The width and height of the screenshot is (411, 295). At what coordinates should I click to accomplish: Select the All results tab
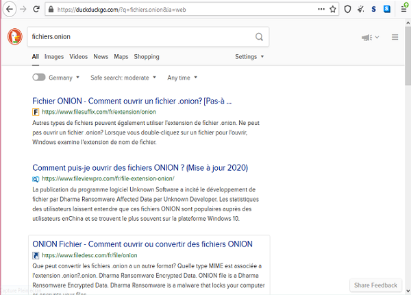(x=36, y=57)
